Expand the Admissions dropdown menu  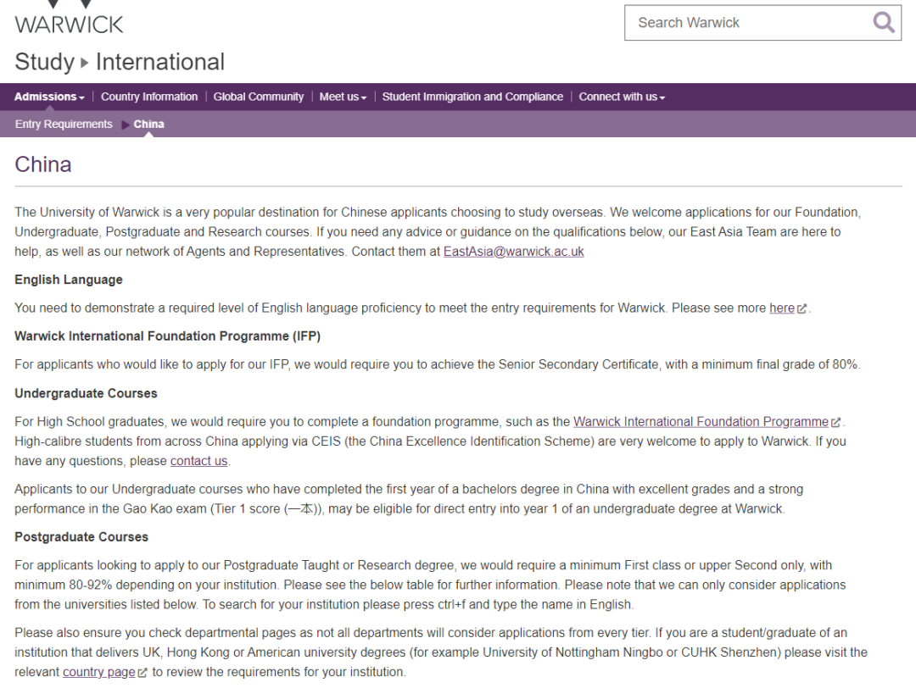pyautogui.click(x=49, y=97)
